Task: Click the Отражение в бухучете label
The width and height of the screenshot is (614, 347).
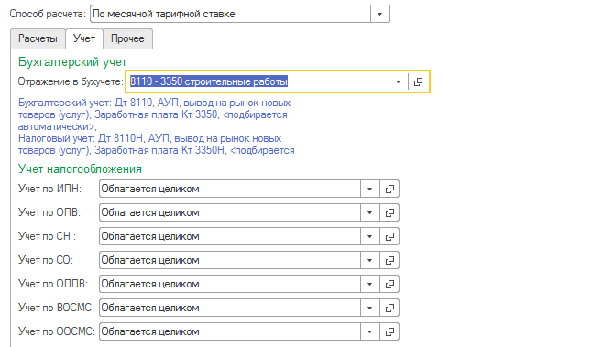Action: pyautogui.click(x=71, y=81)
